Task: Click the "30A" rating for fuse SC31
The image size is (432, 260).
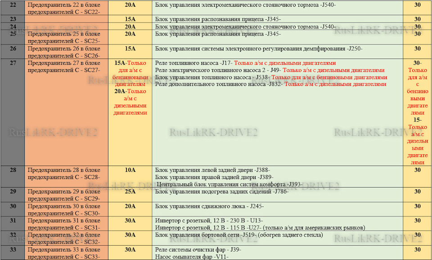Action: tap(130, 220)
